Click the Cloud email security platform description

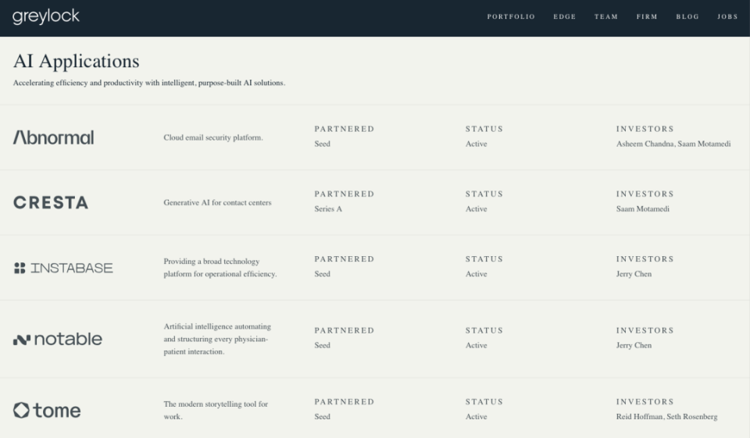tap(213, 137)
